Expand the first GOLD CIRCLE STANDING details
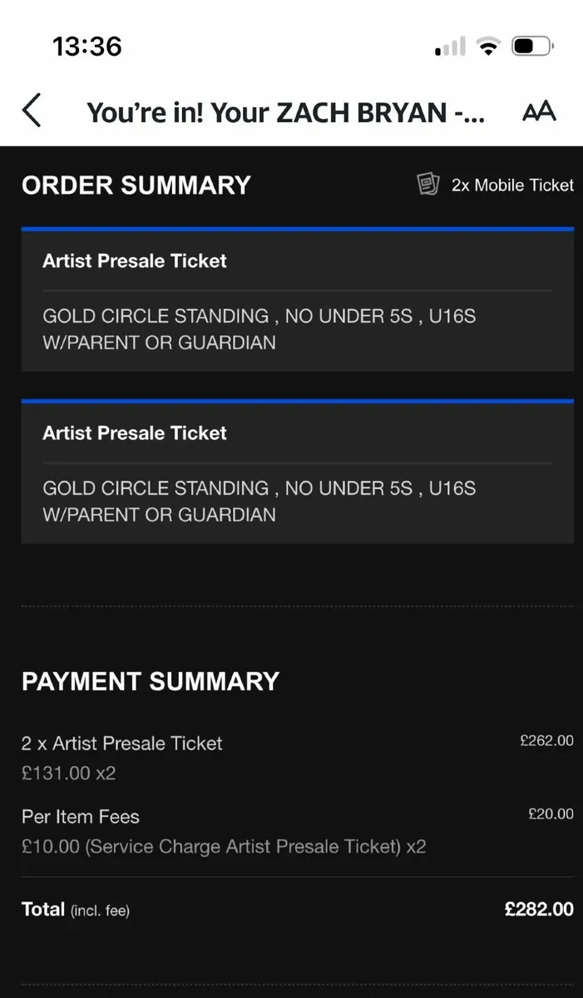 point(259,329)
